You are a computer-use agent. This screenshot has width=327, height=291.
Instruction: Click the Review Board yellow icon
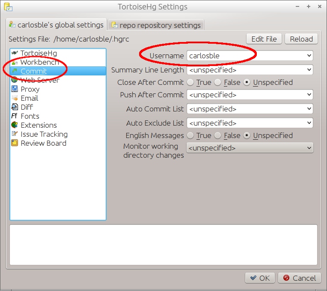tap(15, 143)
